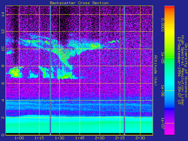Click the 1e-05 colorbar label

[162, 58]
